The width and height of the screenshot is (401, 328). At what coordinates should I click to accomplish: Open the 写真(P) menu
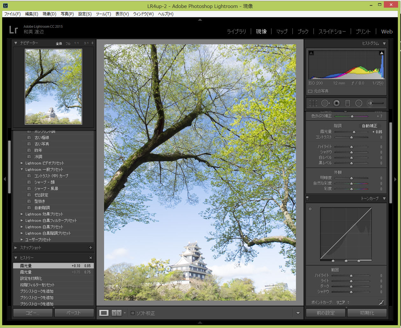pyautogui.click(x=67, y=14)
